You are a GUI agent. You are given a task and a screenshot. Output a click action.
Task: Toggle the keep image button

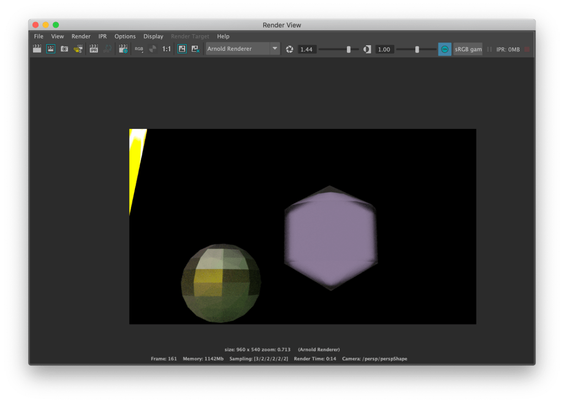point(182,49)
